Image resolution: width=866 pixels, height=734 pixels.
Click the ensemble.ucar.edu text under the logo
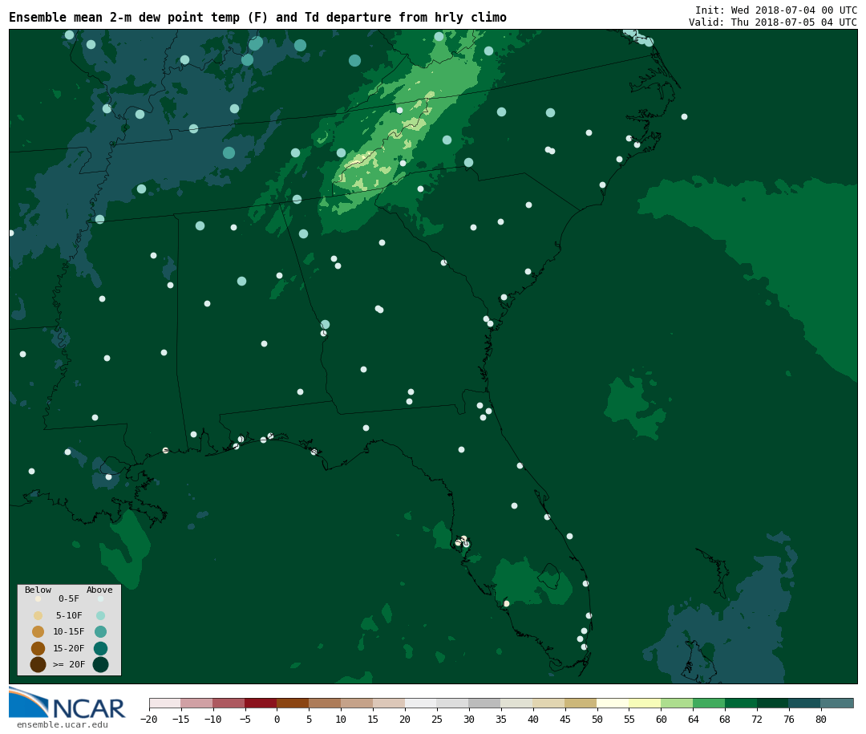click(63, 724)
